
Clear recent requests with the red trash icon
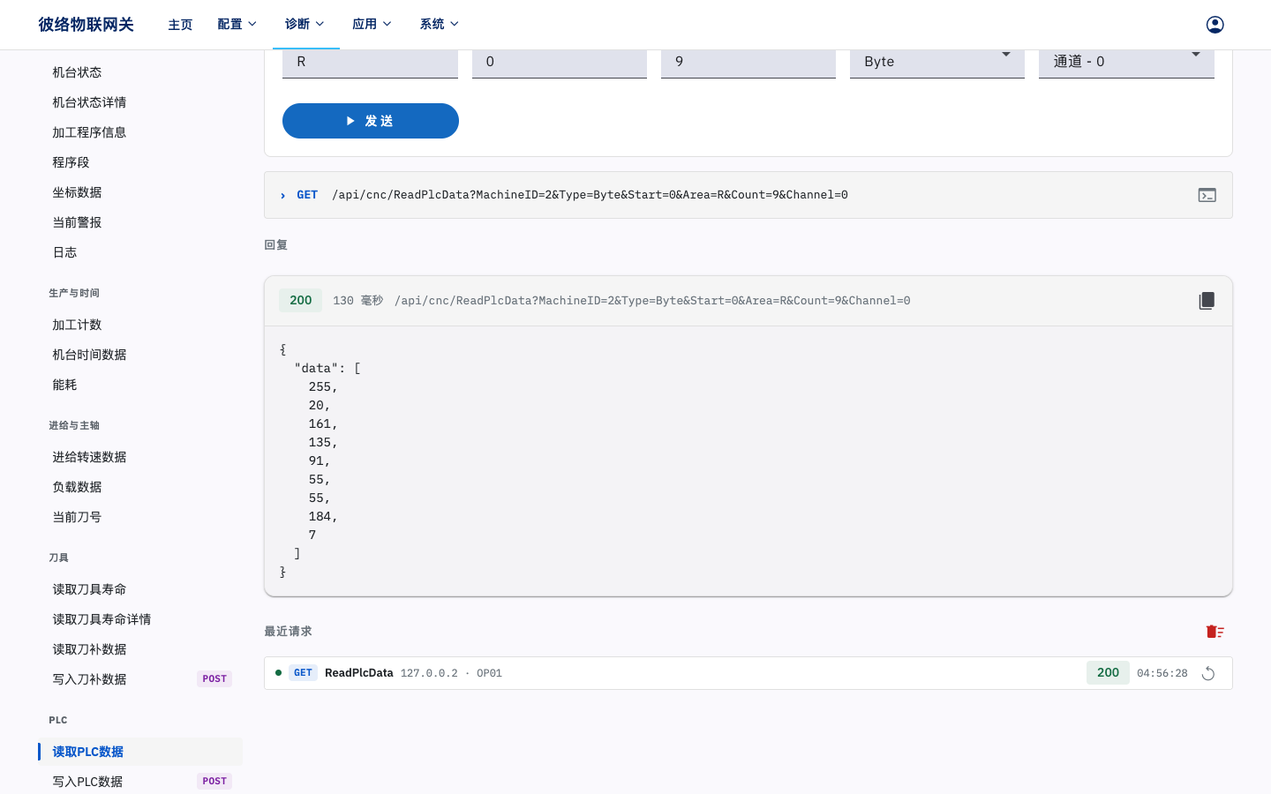point(1215,632)
